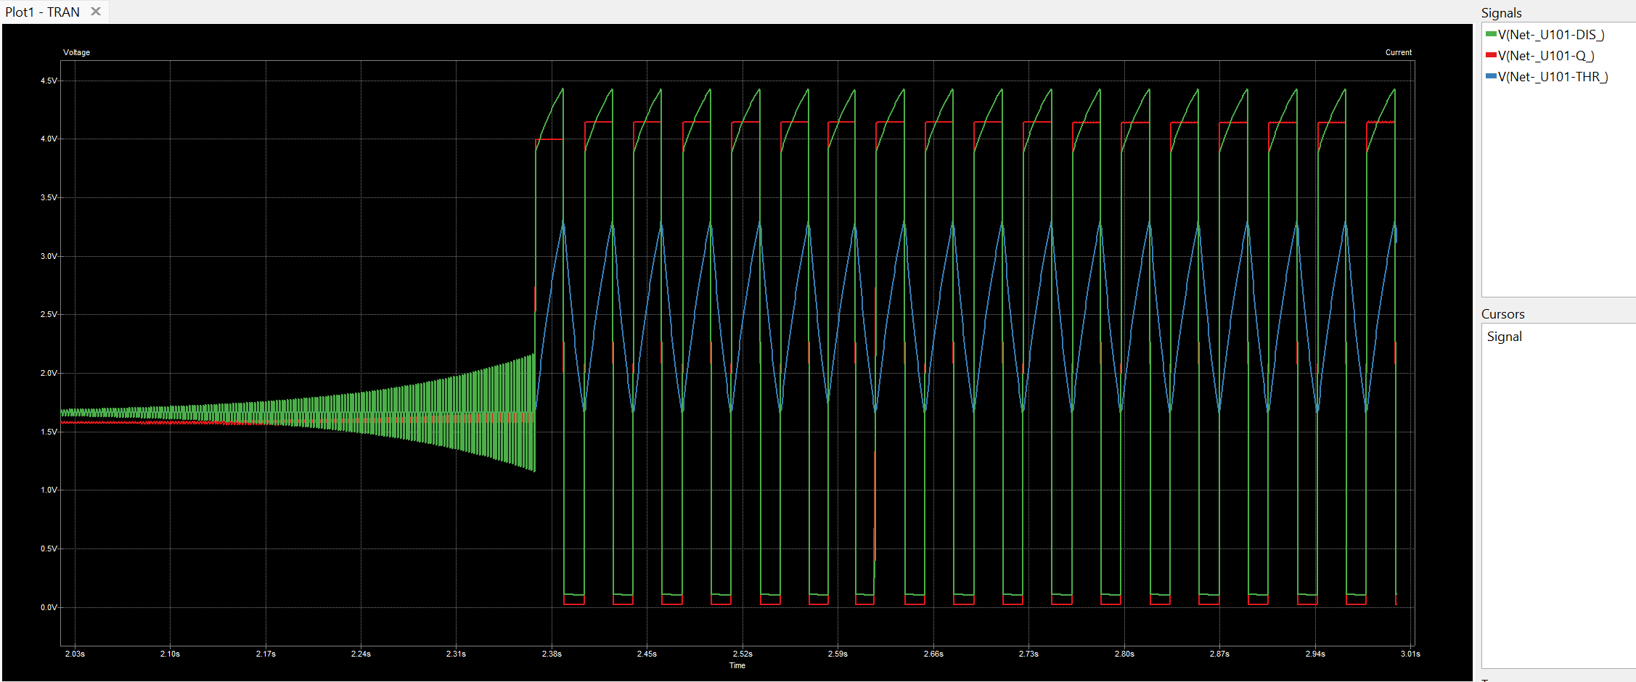
Task: Click the 3.0V voltage axis tick
Action: 49,256
